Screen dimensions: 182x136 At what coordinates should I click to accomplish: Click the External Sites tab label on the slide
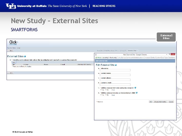tap(166, 37)
